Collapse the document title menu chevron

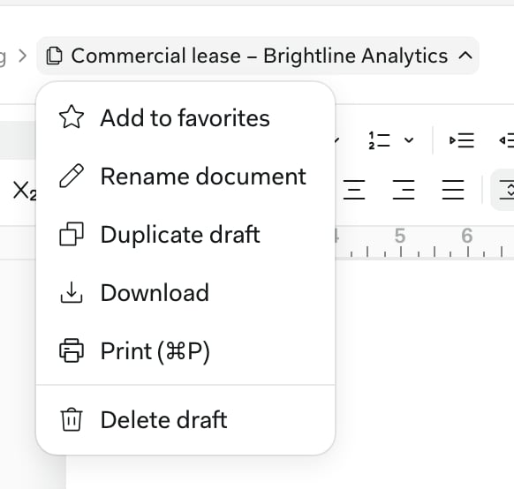465,56
